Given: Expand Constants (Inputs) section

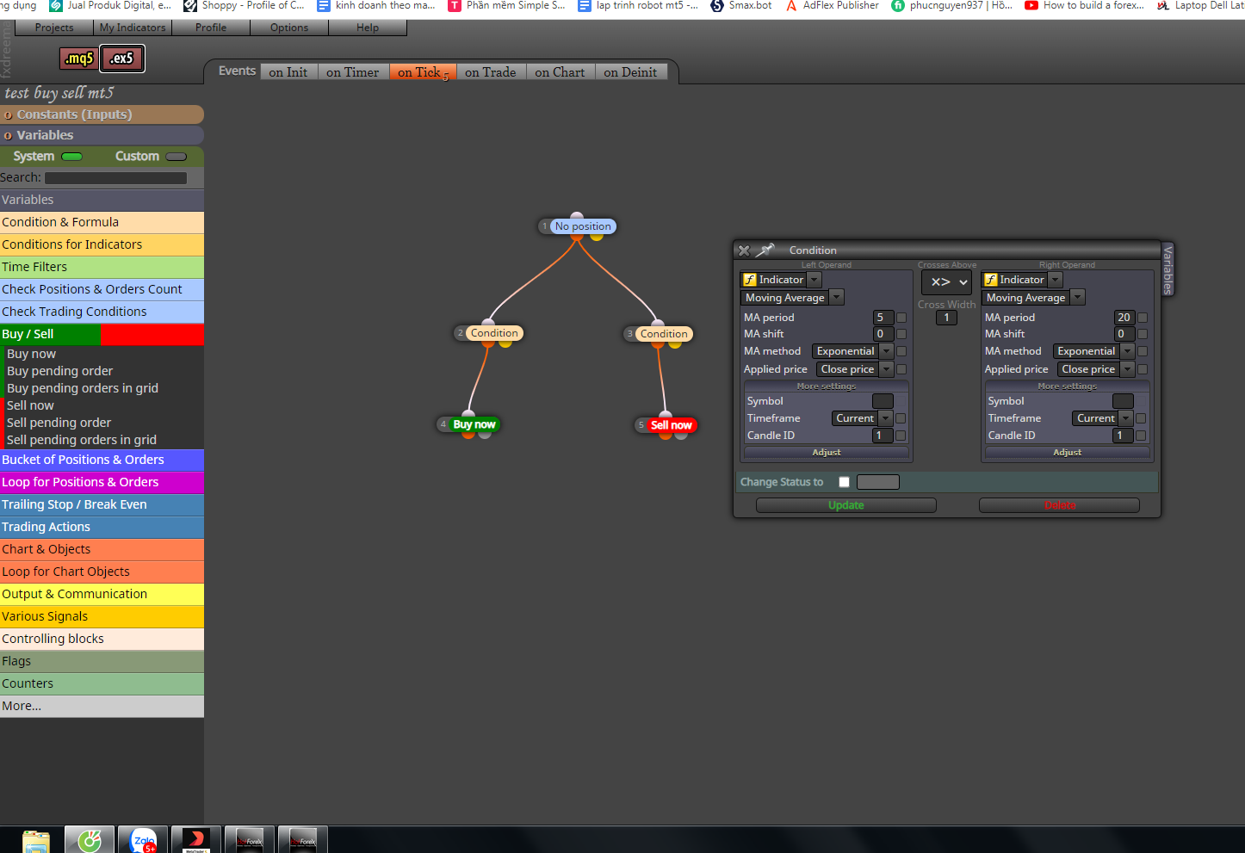Looking at the screenshot, I should (102, 114).
